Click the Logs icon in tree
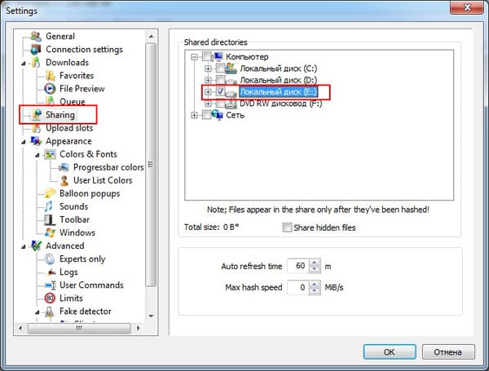 pos(50,272)
